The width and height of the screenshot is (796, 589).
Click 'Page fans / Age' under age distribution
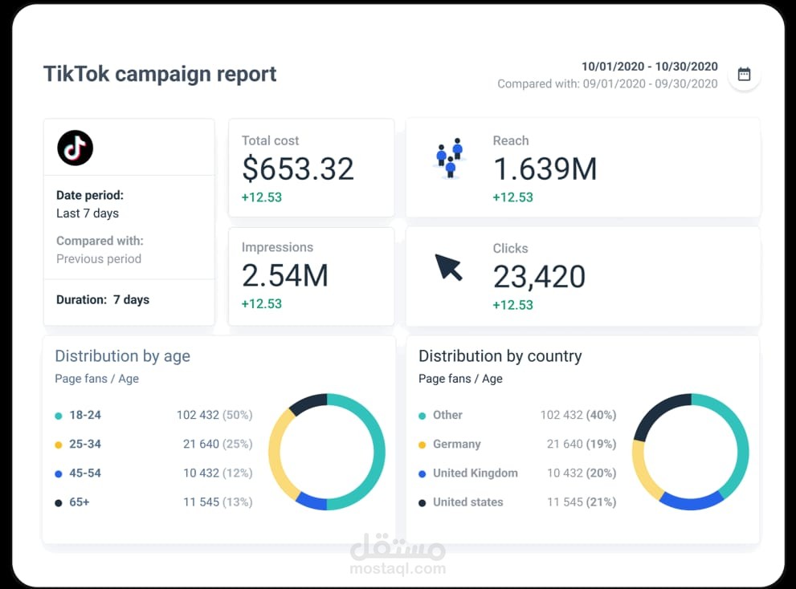coord(96,379)
